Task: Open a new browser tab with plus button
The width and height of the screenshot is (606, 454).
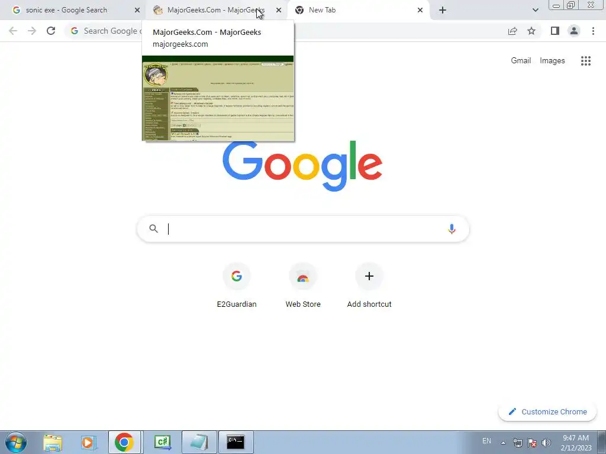Action: pyautogui.click(x=443, y=11)
